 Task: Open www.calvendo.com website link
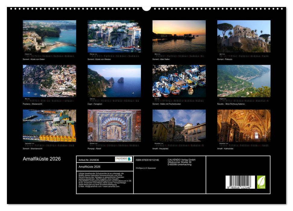[x=112, y=186]
